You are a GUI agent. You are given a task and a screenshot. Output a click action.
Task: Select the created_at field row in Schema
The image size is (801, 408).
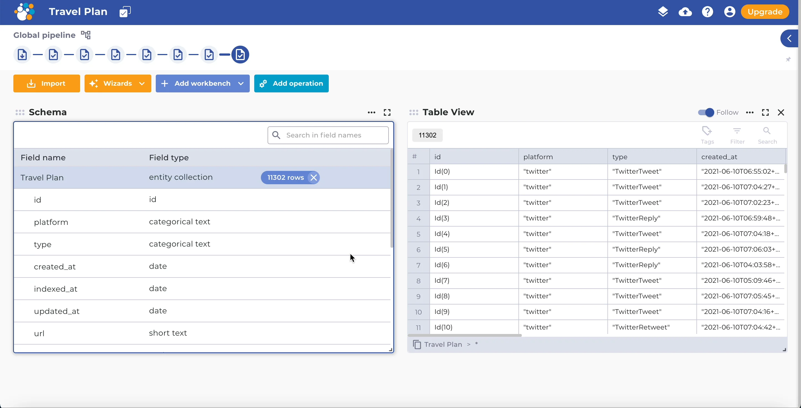[202, 266]
